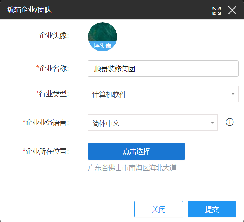Open the 企业业务语言 dropdown
244x222 pixels.
click(x=153, y=123)
